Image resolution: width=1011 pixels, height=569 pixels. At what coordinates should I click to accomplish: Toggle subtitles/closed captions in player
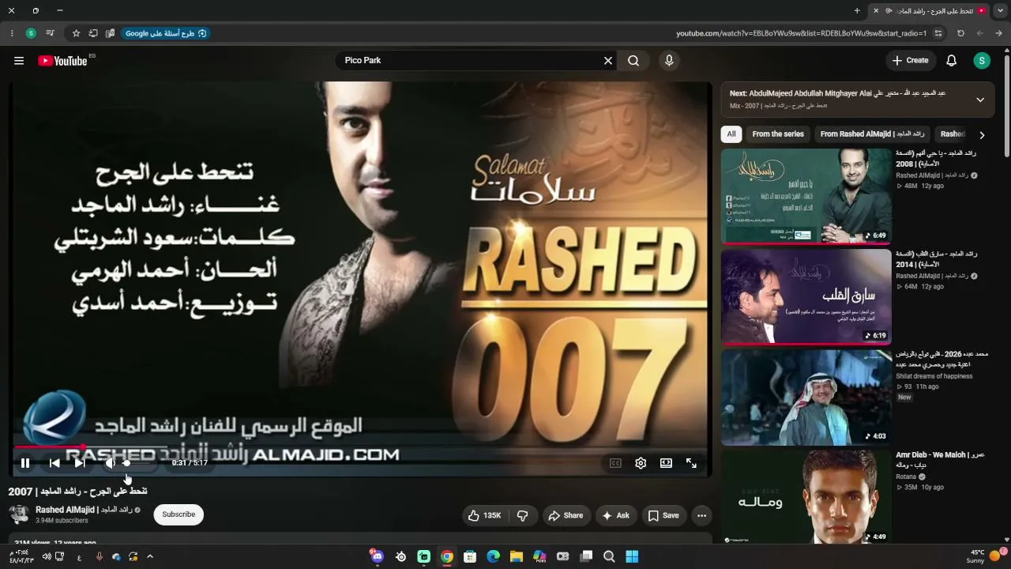pos(615,463)
